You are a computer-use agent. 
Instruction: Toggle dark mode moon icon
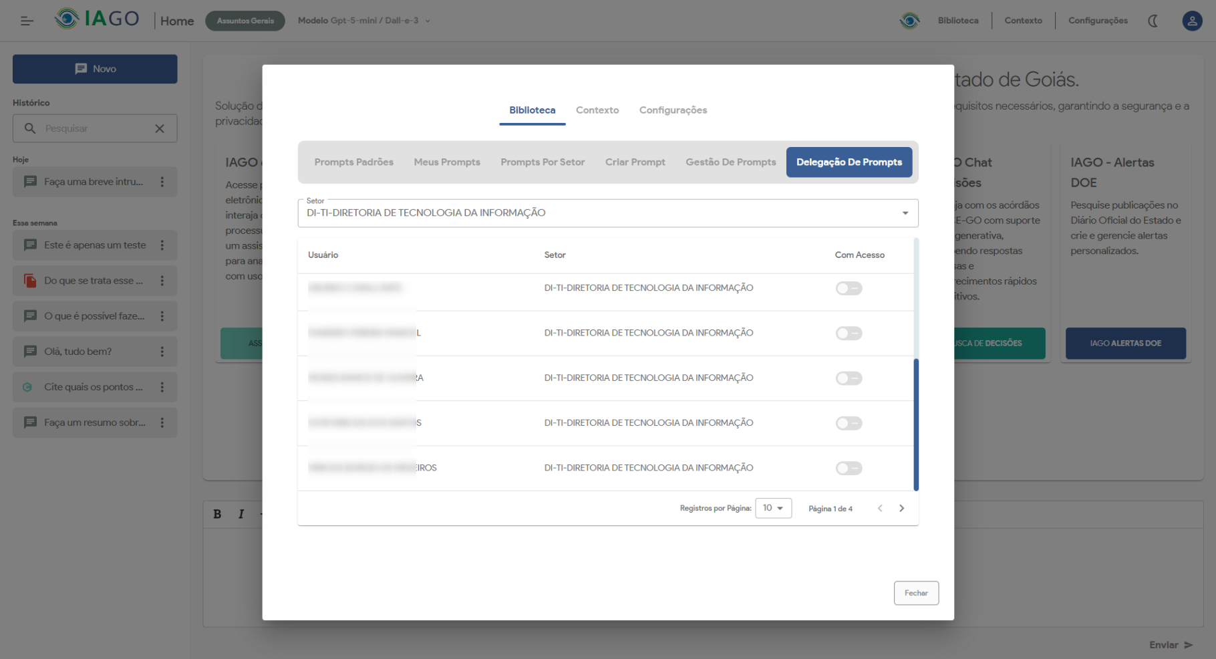click(1153, 21)
